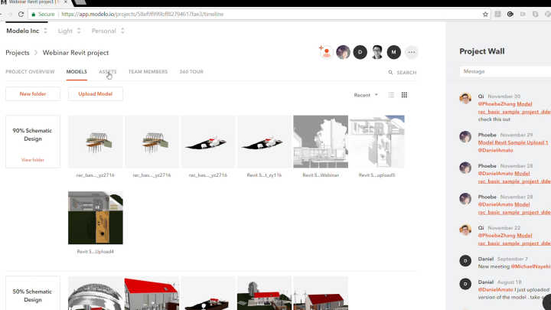The image size is (551, 310).
Task: Open Revit S...Upload4 model thumbnail
Action: (95, 218)
